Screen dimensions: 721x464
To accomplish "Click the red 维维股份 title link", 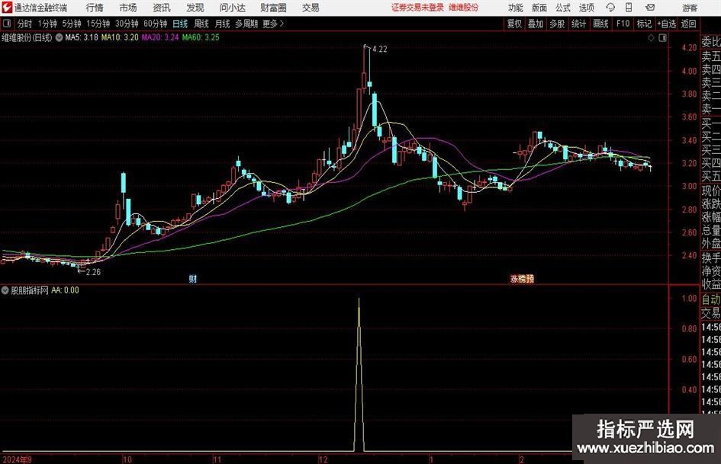I will click(464, 8).
